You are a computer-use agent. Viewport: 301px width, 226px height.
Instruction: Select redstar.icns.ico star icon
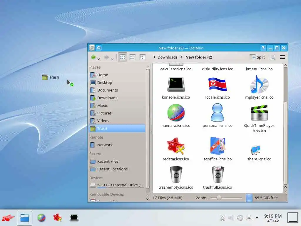click(176, 146)
